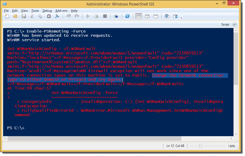Close the PowerShell ISE window
This screenshot has height=156, width=245.
pos(234,3)
